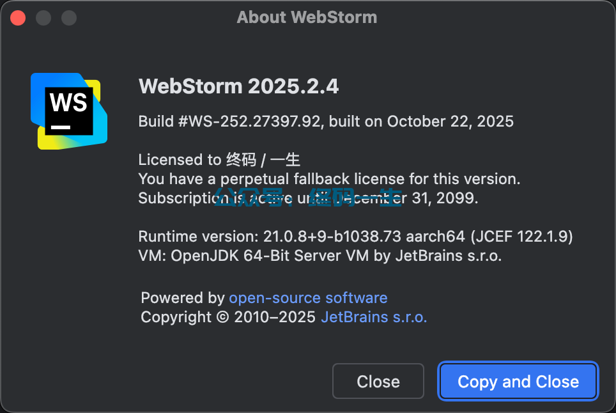Click the About WebStorm title bar text
The image size is (616, 413).
307,17
